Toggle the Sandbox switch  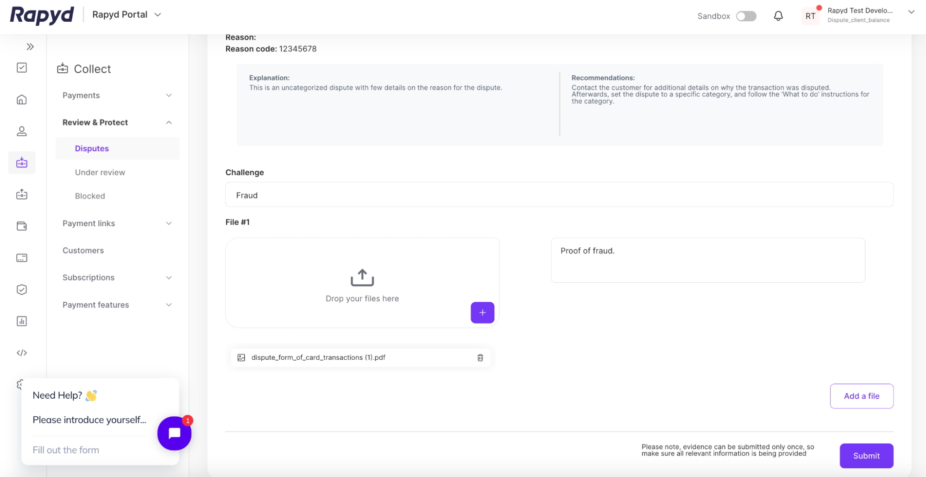coord(746,16)
